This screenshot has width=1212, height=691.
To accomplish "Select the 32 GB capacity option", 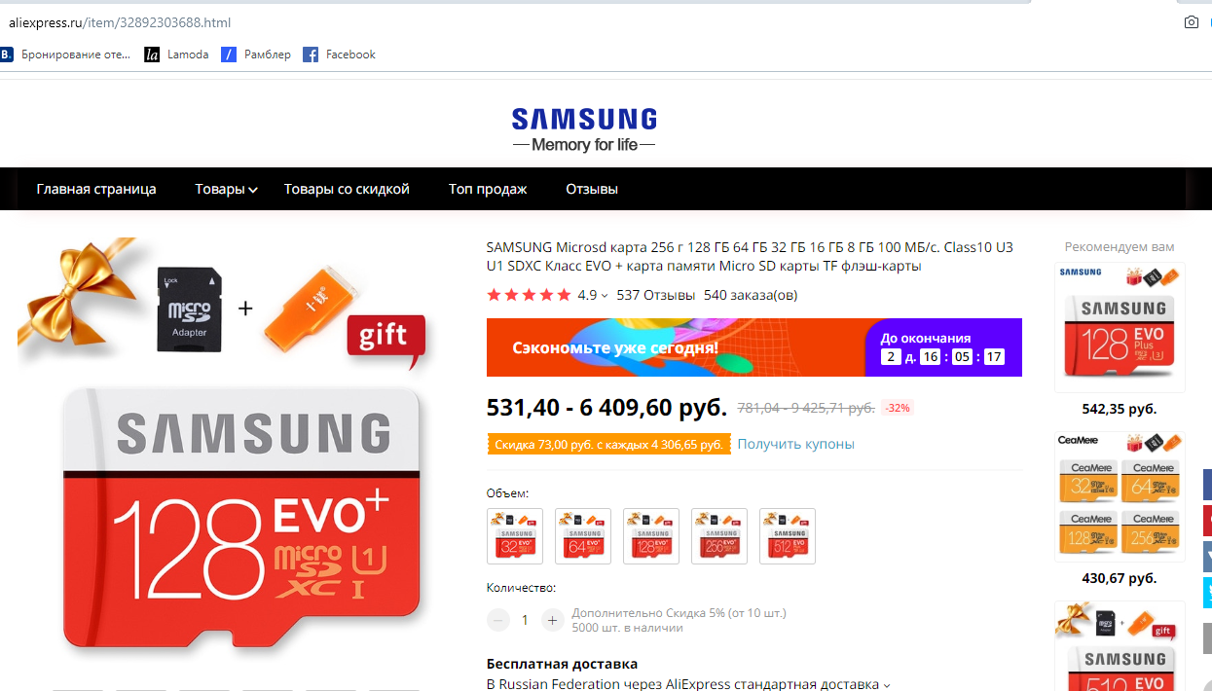I will click(x=515, y=536).
